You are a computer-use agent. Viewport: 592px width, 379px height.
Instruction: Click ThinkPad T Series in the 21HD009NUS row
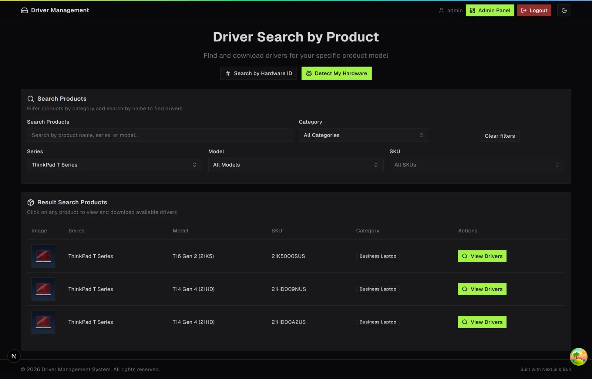pos(91,289)
